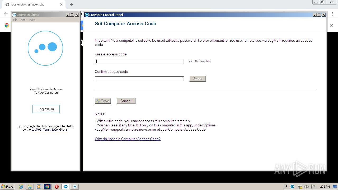Open Opera from the taskbar

point(57,187)
